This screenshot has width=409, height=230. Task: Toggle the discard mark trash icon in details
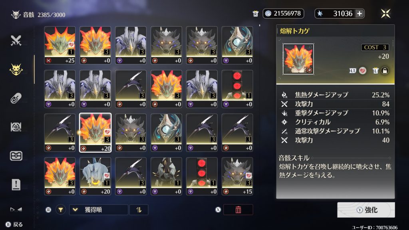point(375,70)
